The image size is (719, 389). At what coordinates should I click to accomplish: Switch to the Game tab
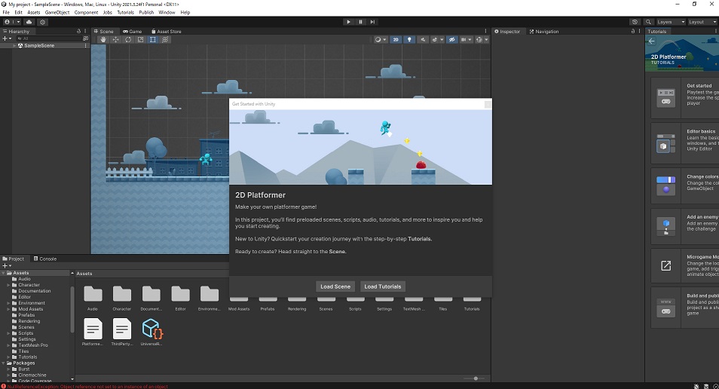point(133,31)
